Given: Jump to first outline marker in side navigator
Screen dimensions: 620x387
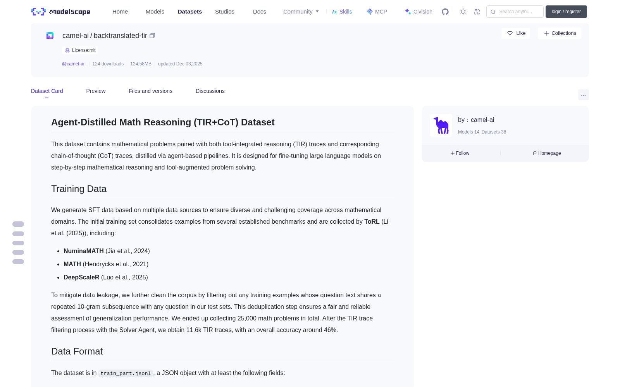Looking at the screenshot, I should point(18,224).
